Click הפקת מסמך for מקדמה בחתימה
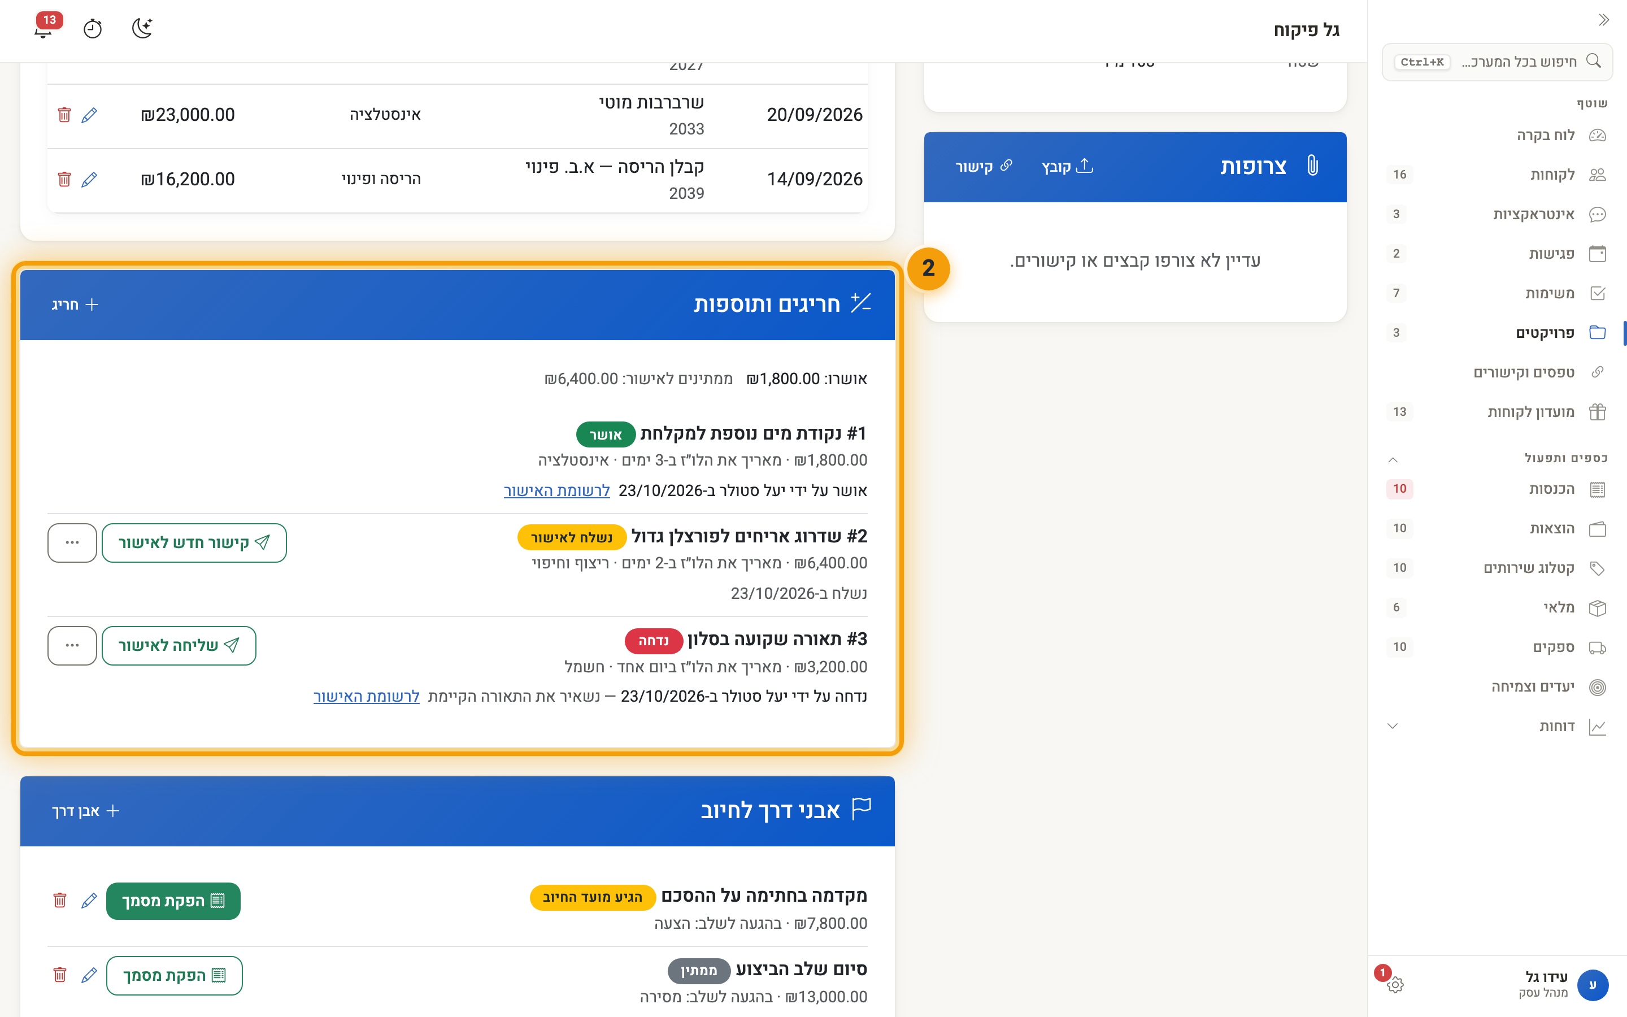 173,901
